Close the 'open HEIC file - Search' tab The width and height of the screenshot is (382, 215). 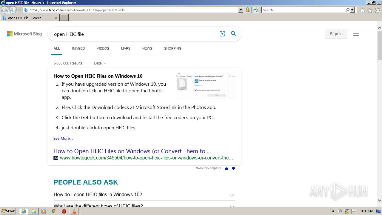[56, 18]
